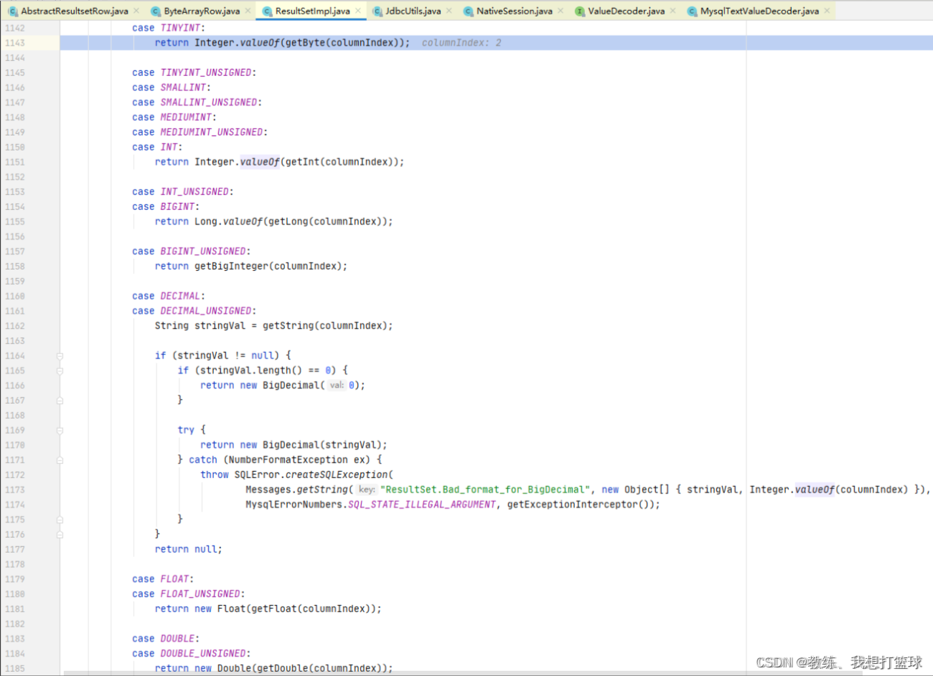Click class icon on ResultSetImpl.java tab
Screen dimensions: 933x676
[x=267, y=11]
